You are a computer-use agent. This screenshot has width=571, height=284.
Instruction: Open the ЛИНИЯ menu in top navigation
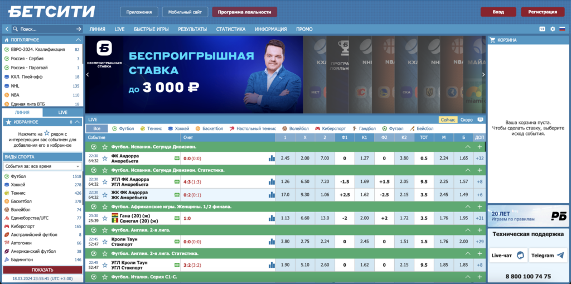tap(97, 29)
